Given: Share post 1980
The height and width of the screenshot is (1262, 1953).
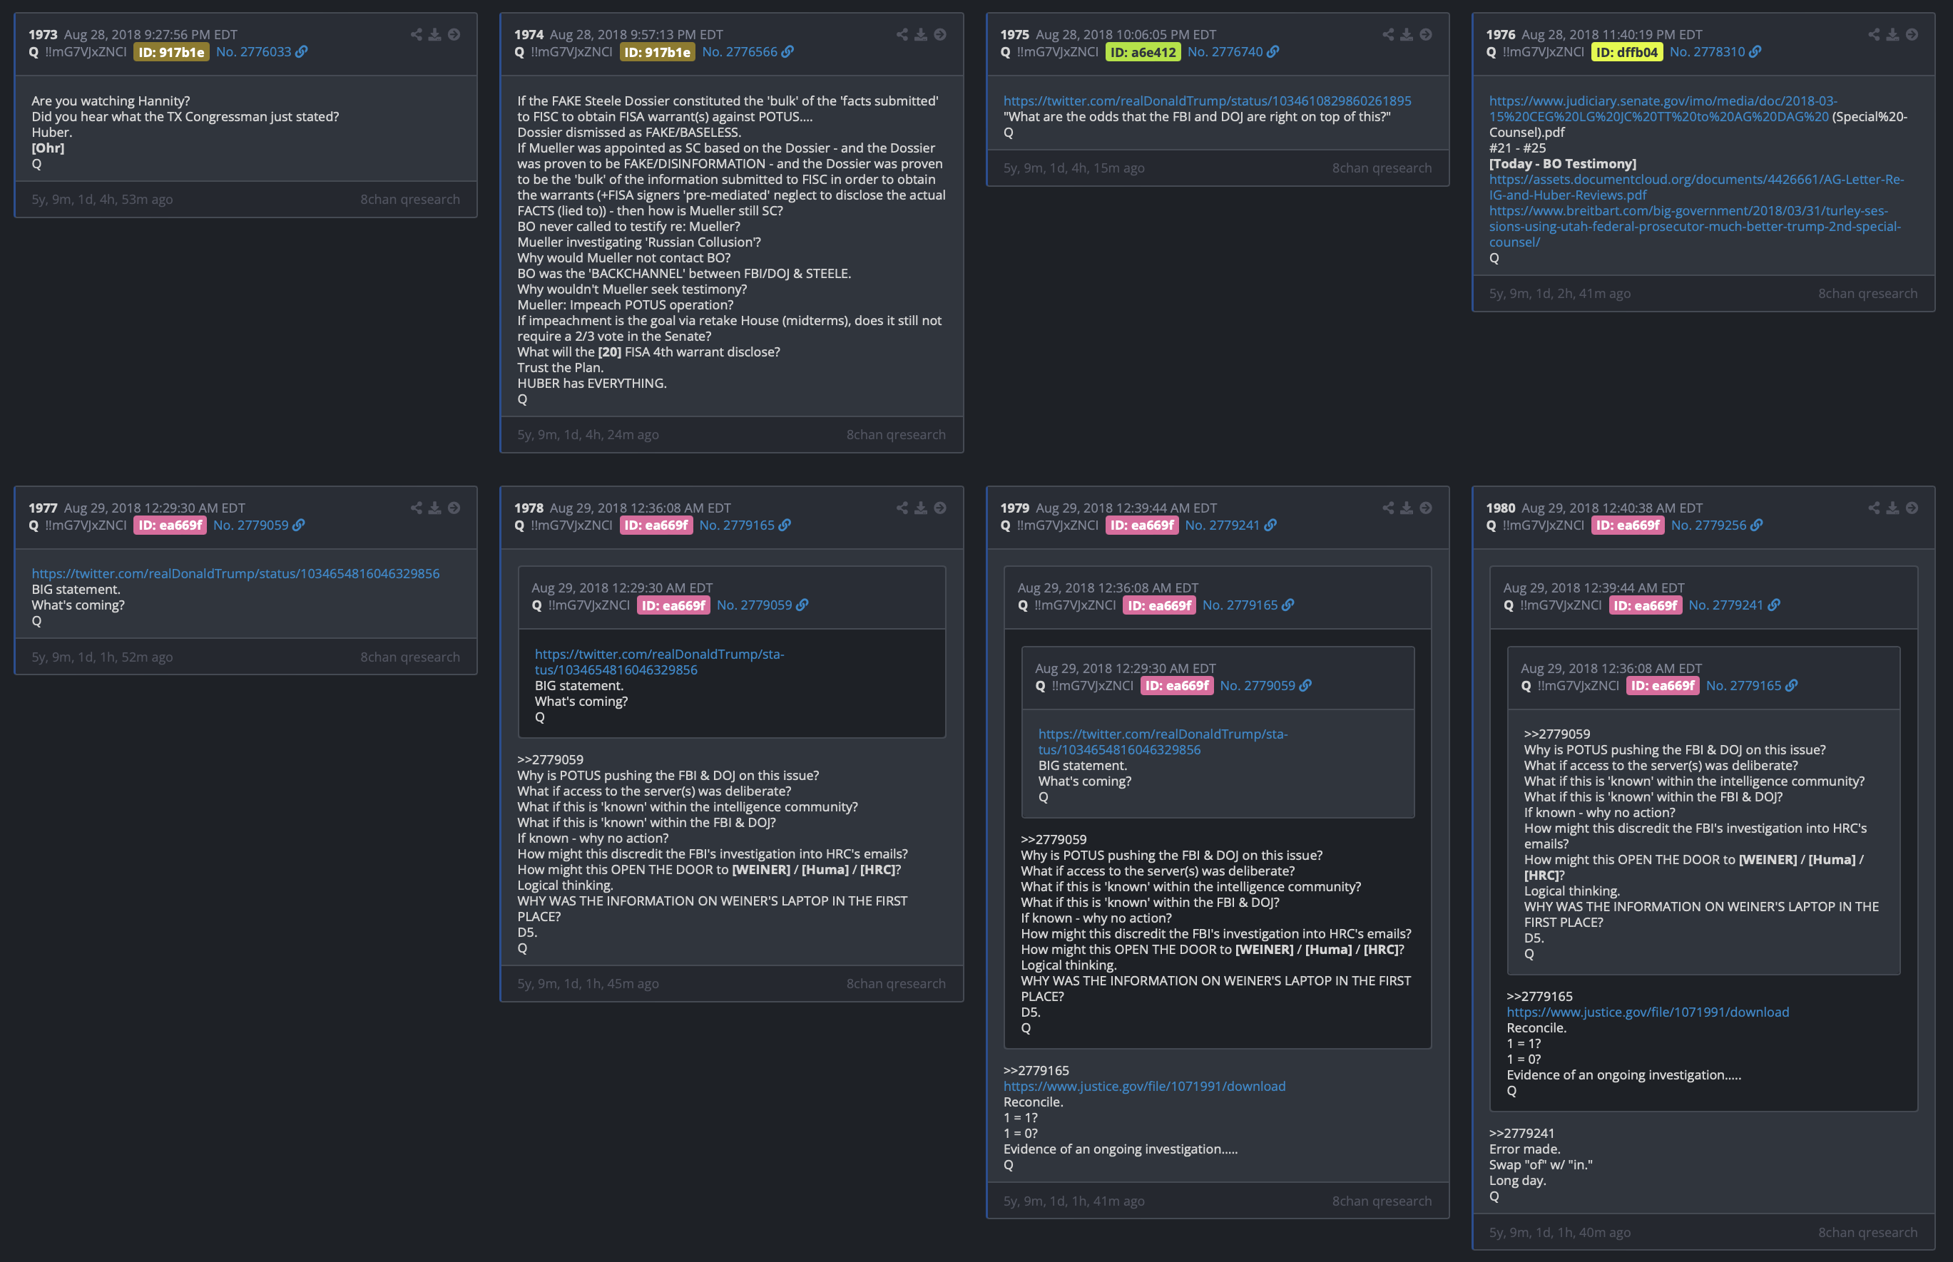Looking at the screenshot, I should 1875,508.
